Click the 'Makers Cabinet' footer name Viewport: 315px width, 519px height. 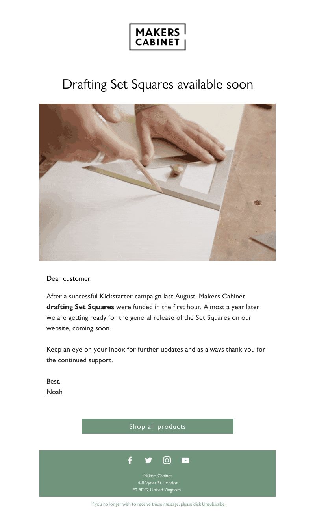click(157, 476)
